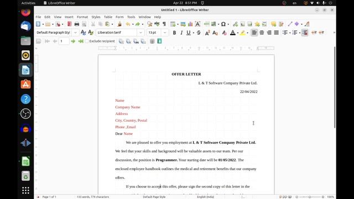The height and width of the screenshot is (199, 354).
Task: Open the Styles menu
Action: point(96,17)
